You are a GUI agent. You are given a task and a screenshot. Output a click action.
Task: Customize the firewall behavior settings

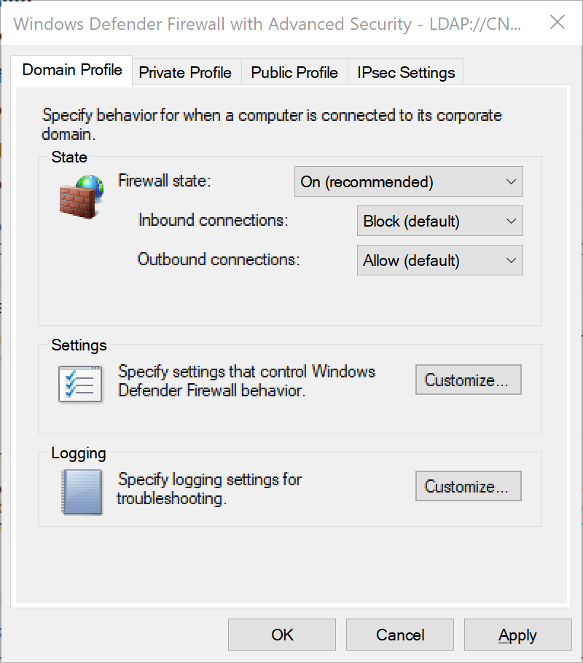[x=469, y=380]
